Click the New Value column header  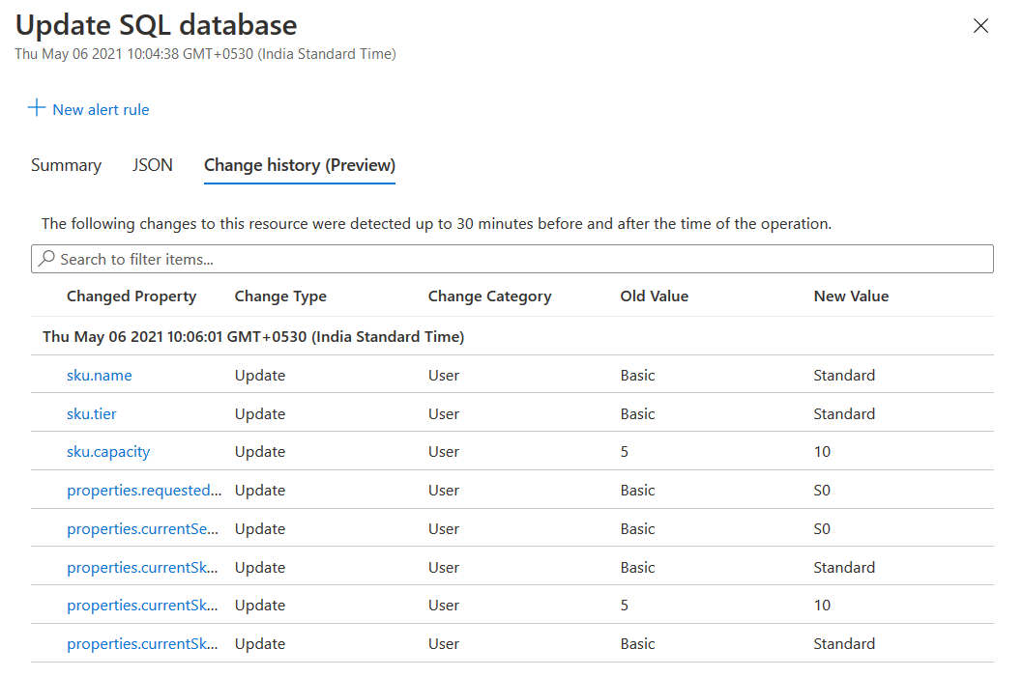coord(851,296)
